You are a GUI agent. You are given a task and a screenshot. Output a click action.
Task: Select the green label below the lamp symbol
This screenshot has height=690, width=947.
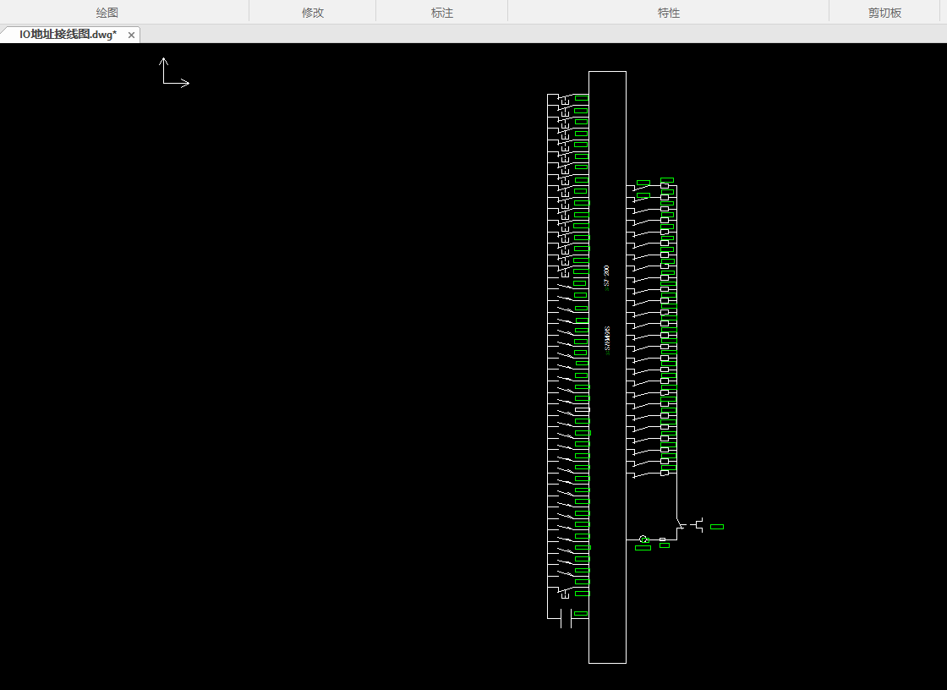click(643, 548)
